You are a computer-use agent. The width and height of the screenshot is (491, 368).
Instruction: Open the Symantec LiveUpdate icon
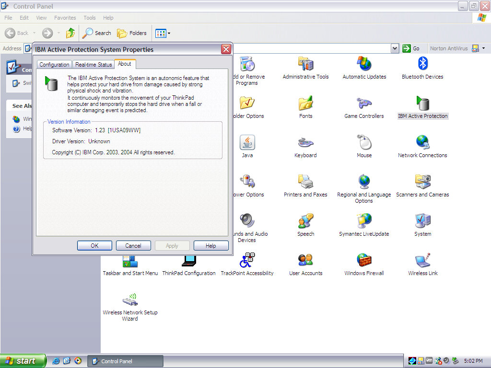[364, 221]
